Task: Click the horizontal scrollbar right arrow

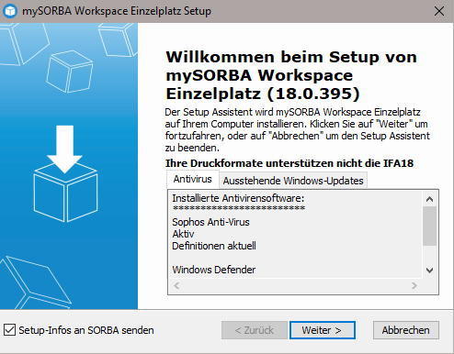Action: (x=414, y=286)
